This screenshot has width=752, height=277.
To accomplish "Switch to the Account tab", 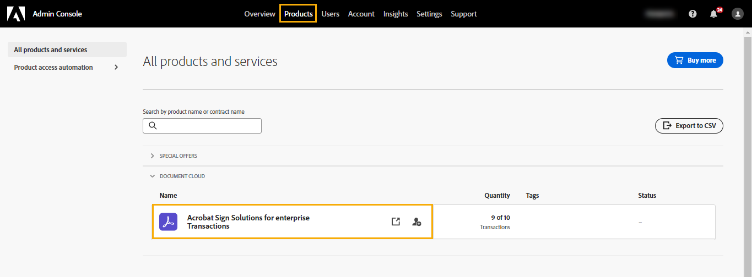I will click(361, 14).
